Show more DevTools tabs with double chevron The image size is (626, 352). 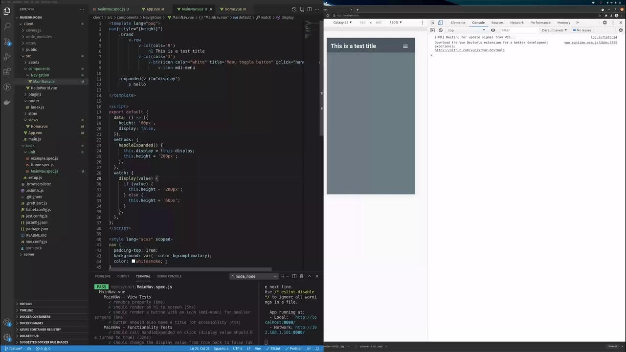577,22
